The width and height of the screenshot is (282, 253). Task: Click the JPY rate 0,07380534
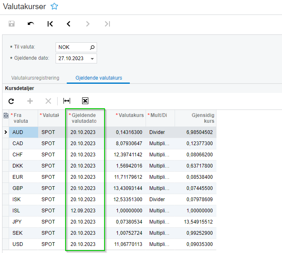pos(129,222)
